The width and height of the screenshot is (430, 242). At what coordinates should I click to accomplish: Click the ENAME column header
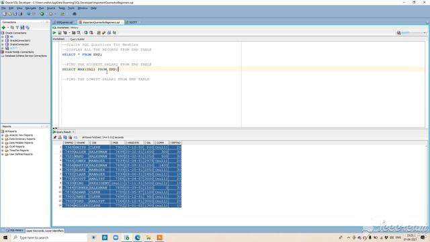(x=81, y=143)
